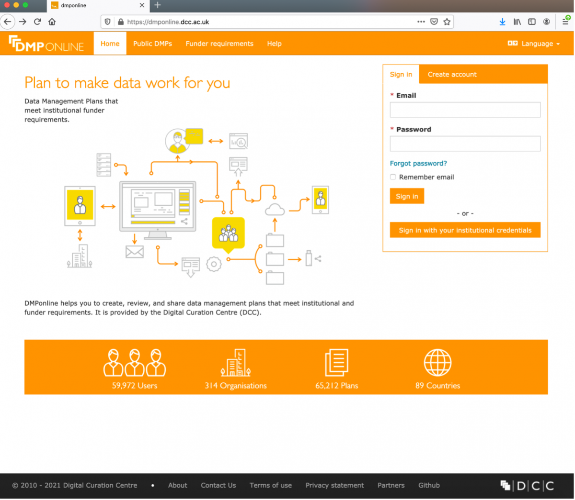Click the DCC logo in footer
The width and height of the screenshot is (575, 500).
coord(527,486)
